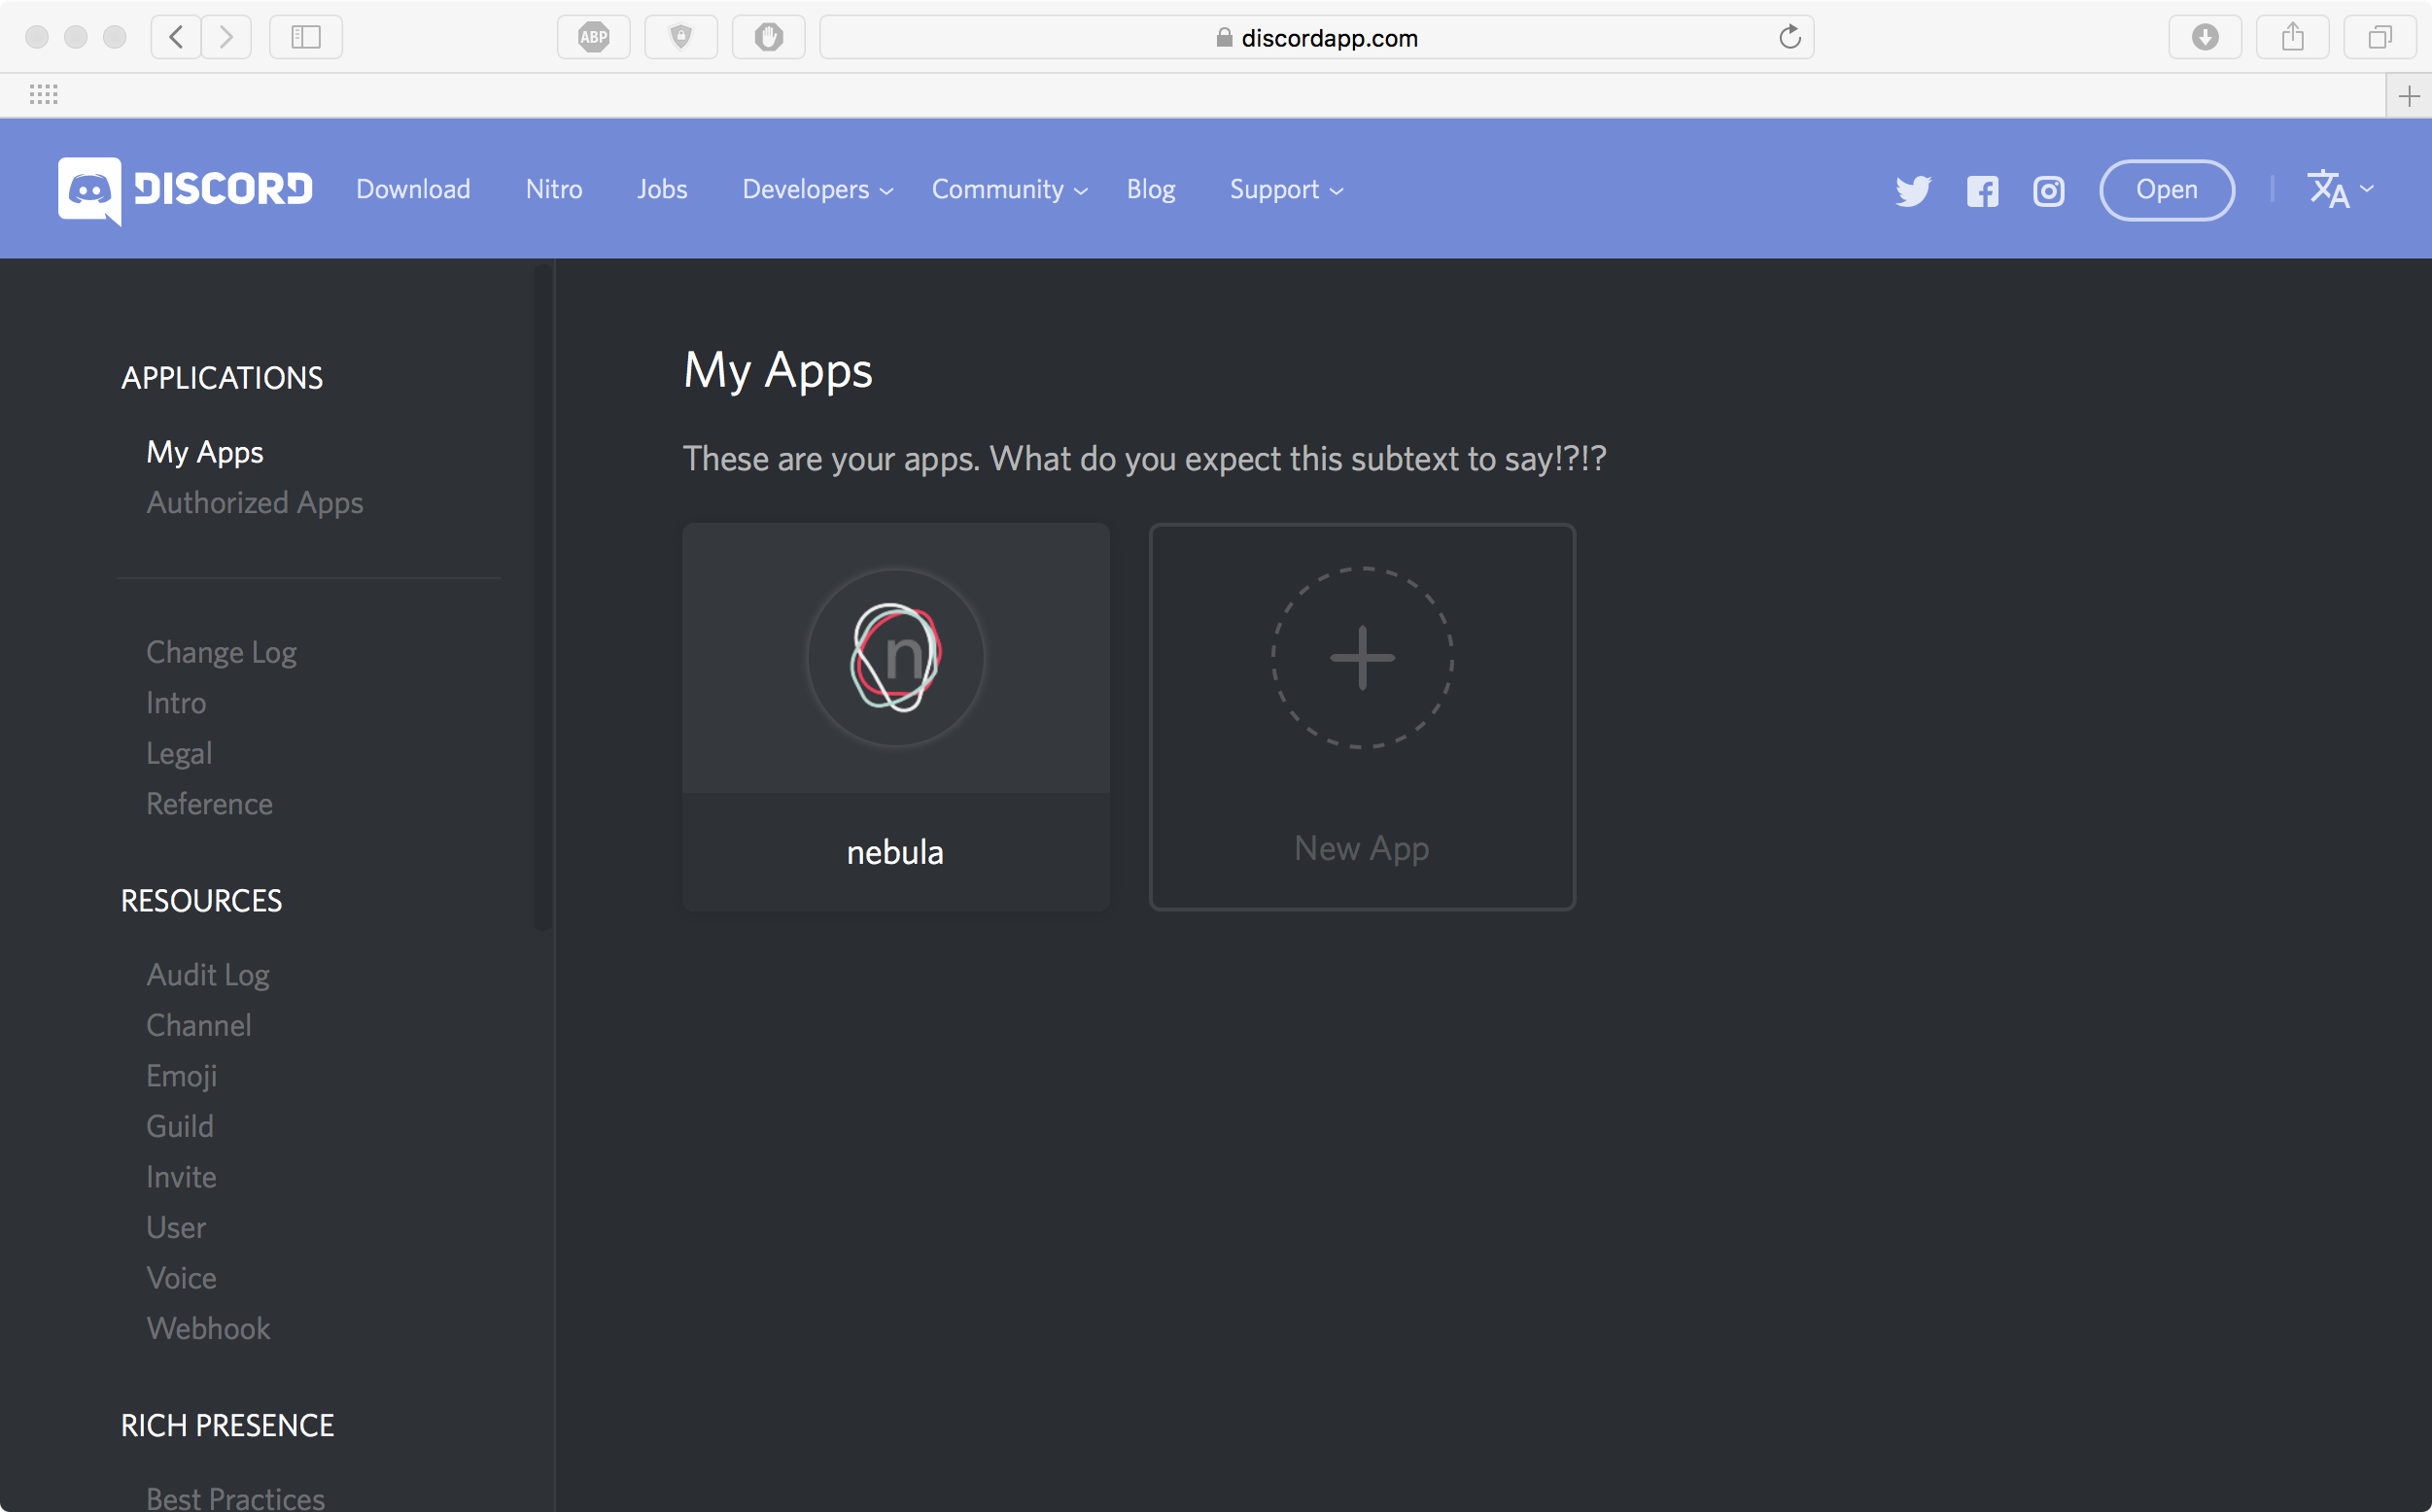Open the Webhook resource link
The image size is (2432, 1512).
pos(208,1328)
